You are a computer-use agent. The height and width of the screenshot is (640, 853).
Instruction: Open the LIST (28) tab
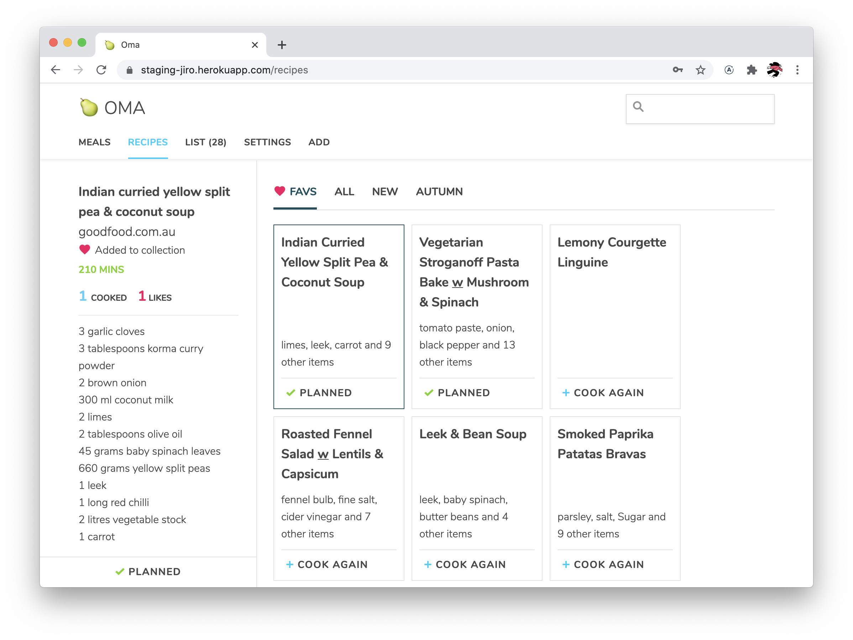(x=205, y=142)
